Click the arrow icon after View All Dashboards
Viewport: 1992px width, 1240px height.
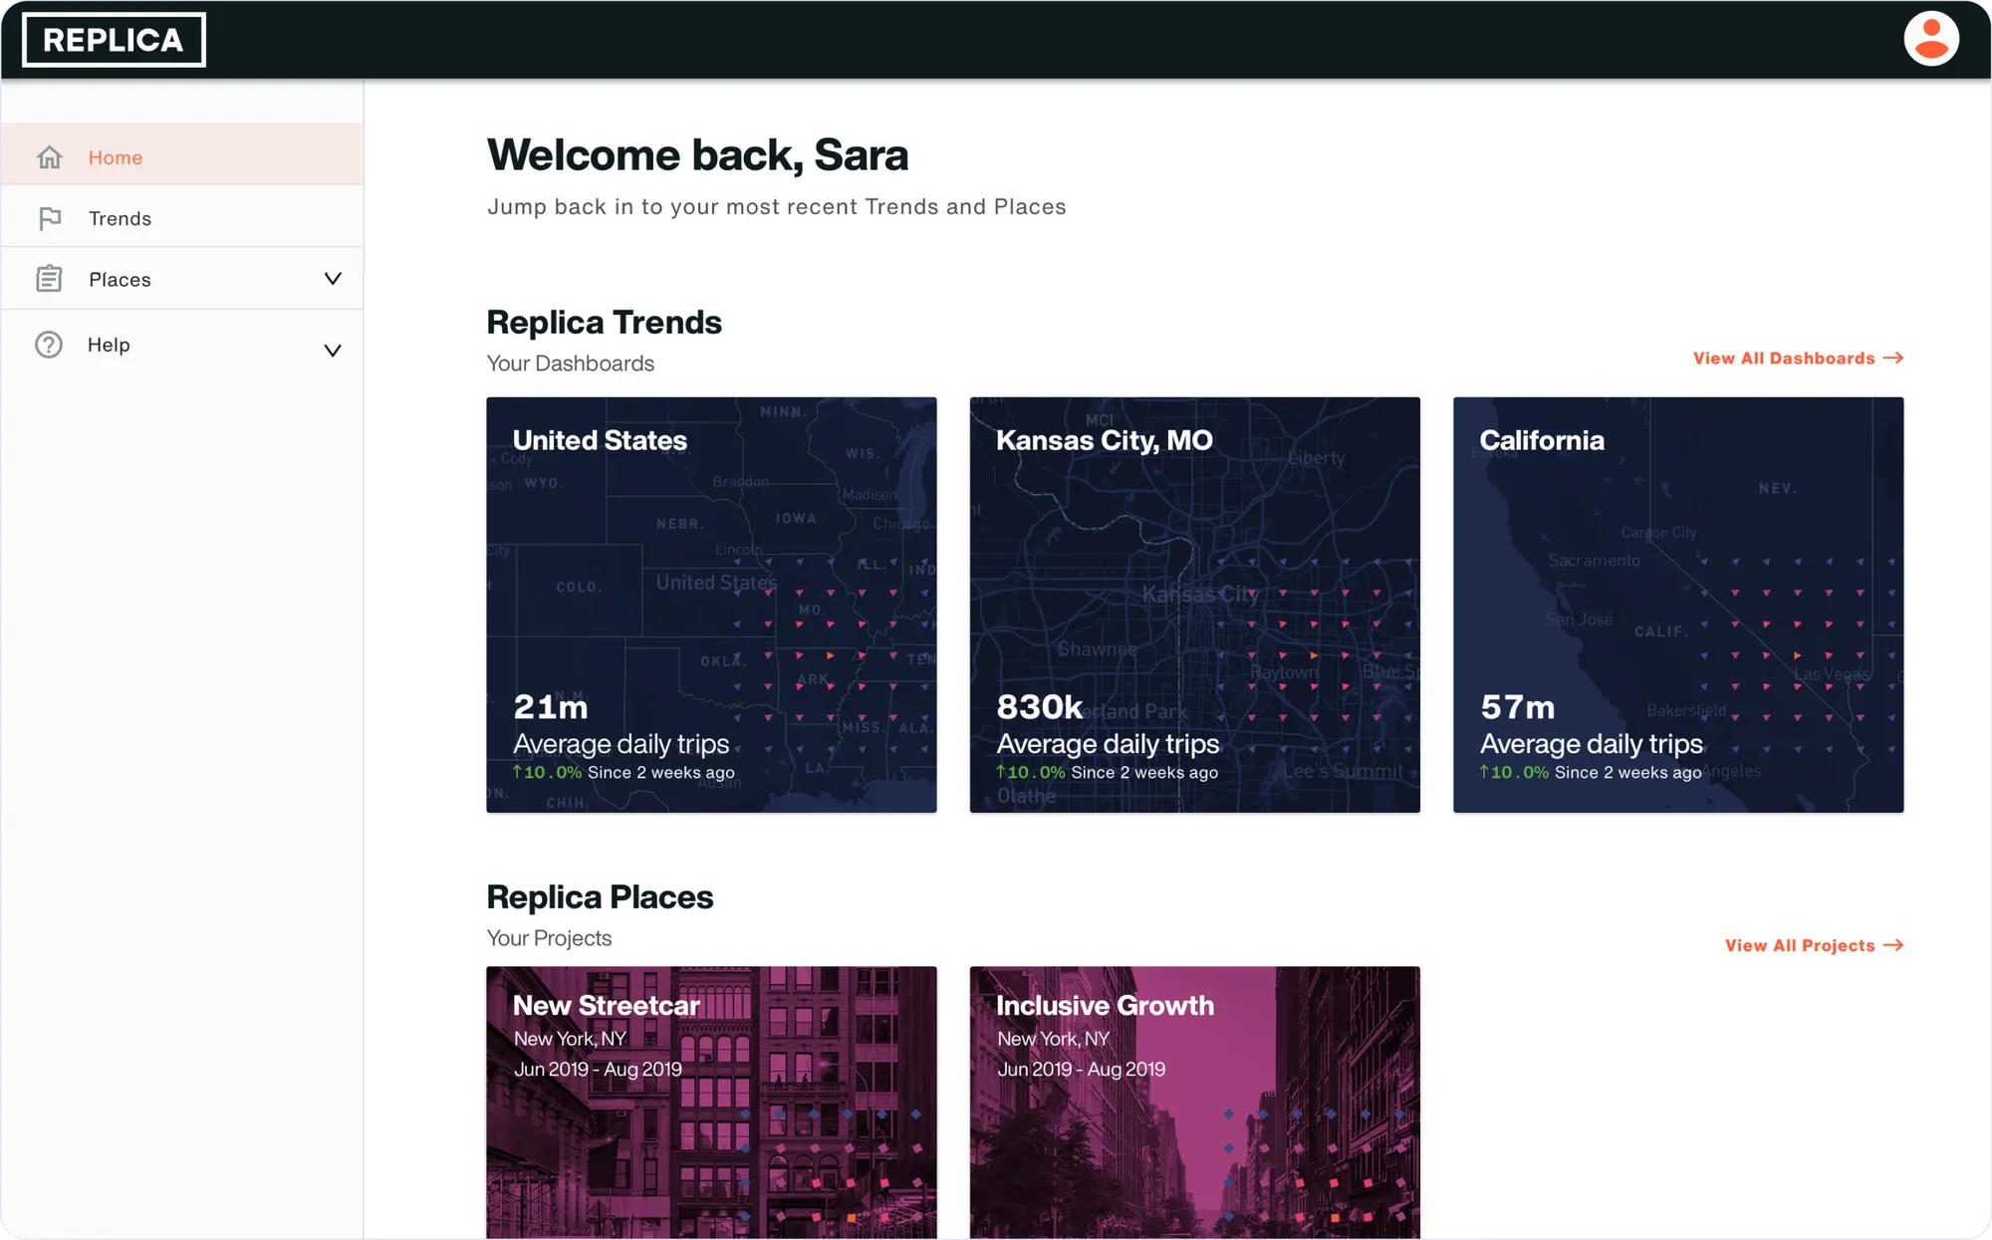pyautogui.click(x=1893, y=358)
